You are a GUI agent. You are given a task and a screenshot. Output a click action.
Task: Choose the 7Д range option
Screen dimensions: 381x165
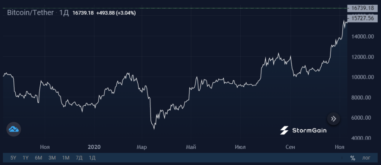(x=79, y=158)
